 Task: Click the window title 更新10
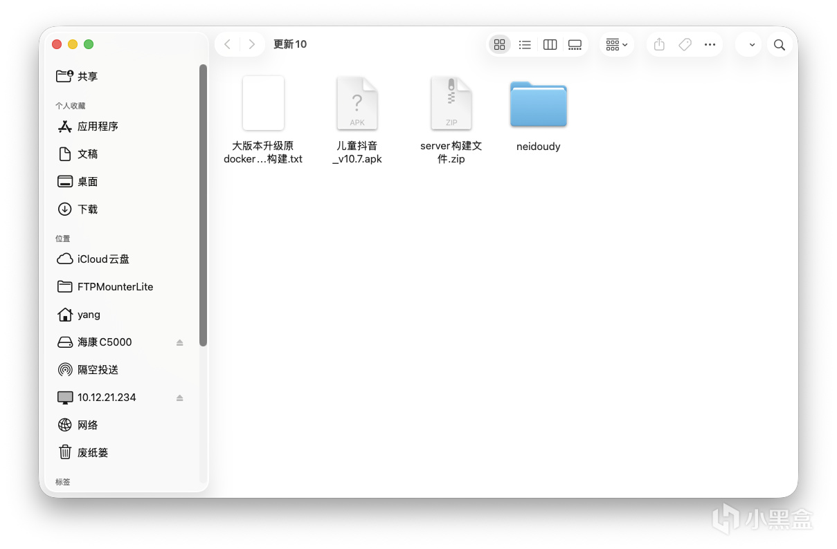coord(290,44)
